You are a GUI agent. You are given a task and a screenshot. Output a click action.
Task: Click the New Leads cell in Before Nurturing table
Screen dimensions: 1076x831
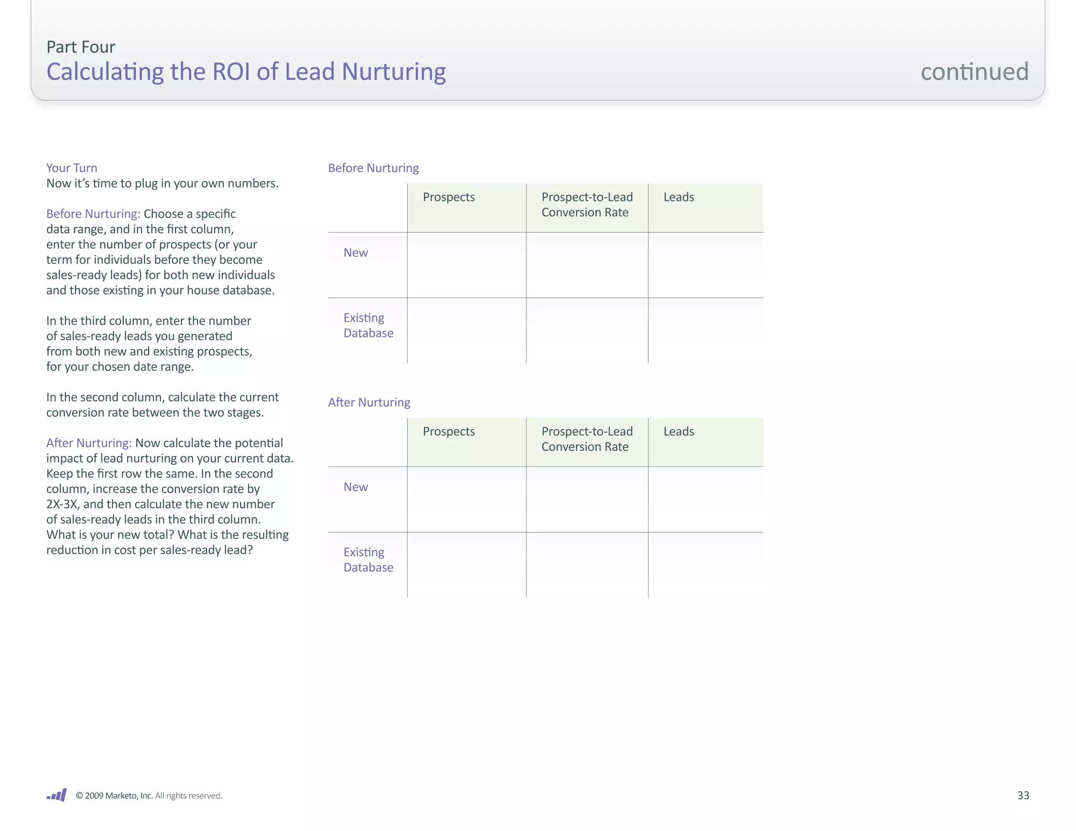pyautogui.click(x=706, y=265)
